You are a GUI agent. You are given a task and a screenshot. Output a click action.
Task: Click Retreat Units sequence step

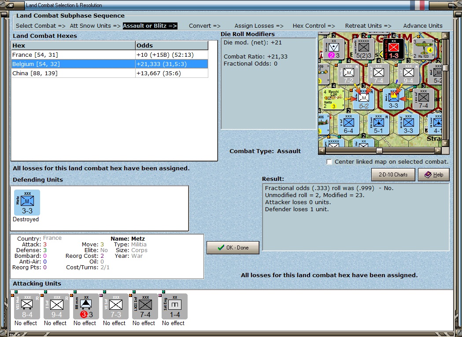pos(368,26)
